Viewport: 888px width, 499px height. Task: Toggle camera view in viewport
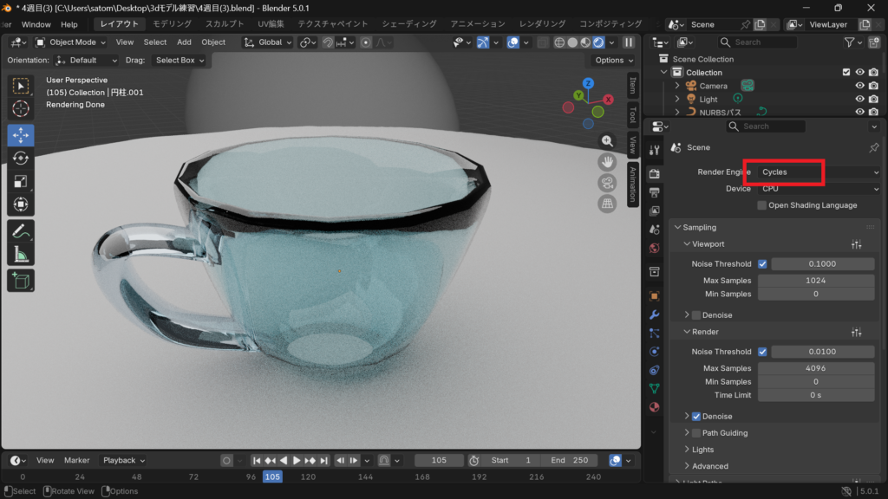[x=607, y=182]
